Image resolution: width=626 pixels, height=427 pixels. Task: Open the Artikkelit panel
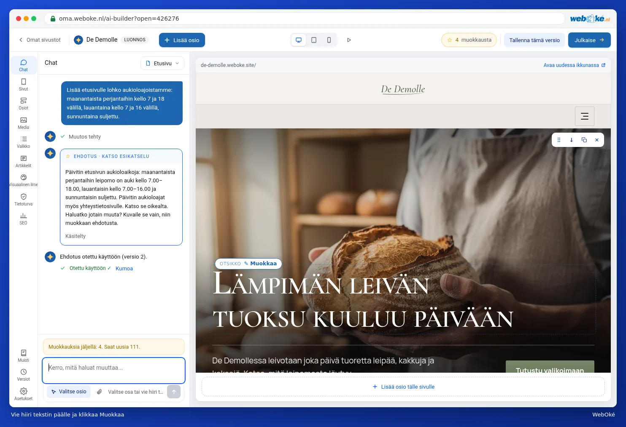[24, 161]
